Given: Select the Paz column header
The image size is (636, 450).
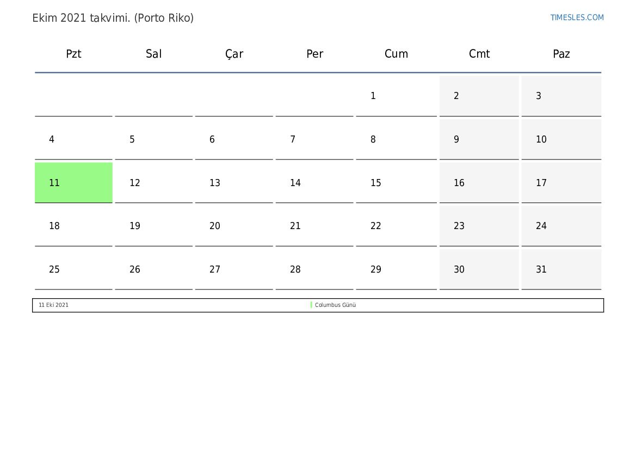Looking at the screenshot, I should coord(561,53).
